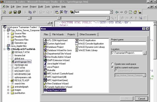Click the Refresh page icon

[x=130, y=12]
